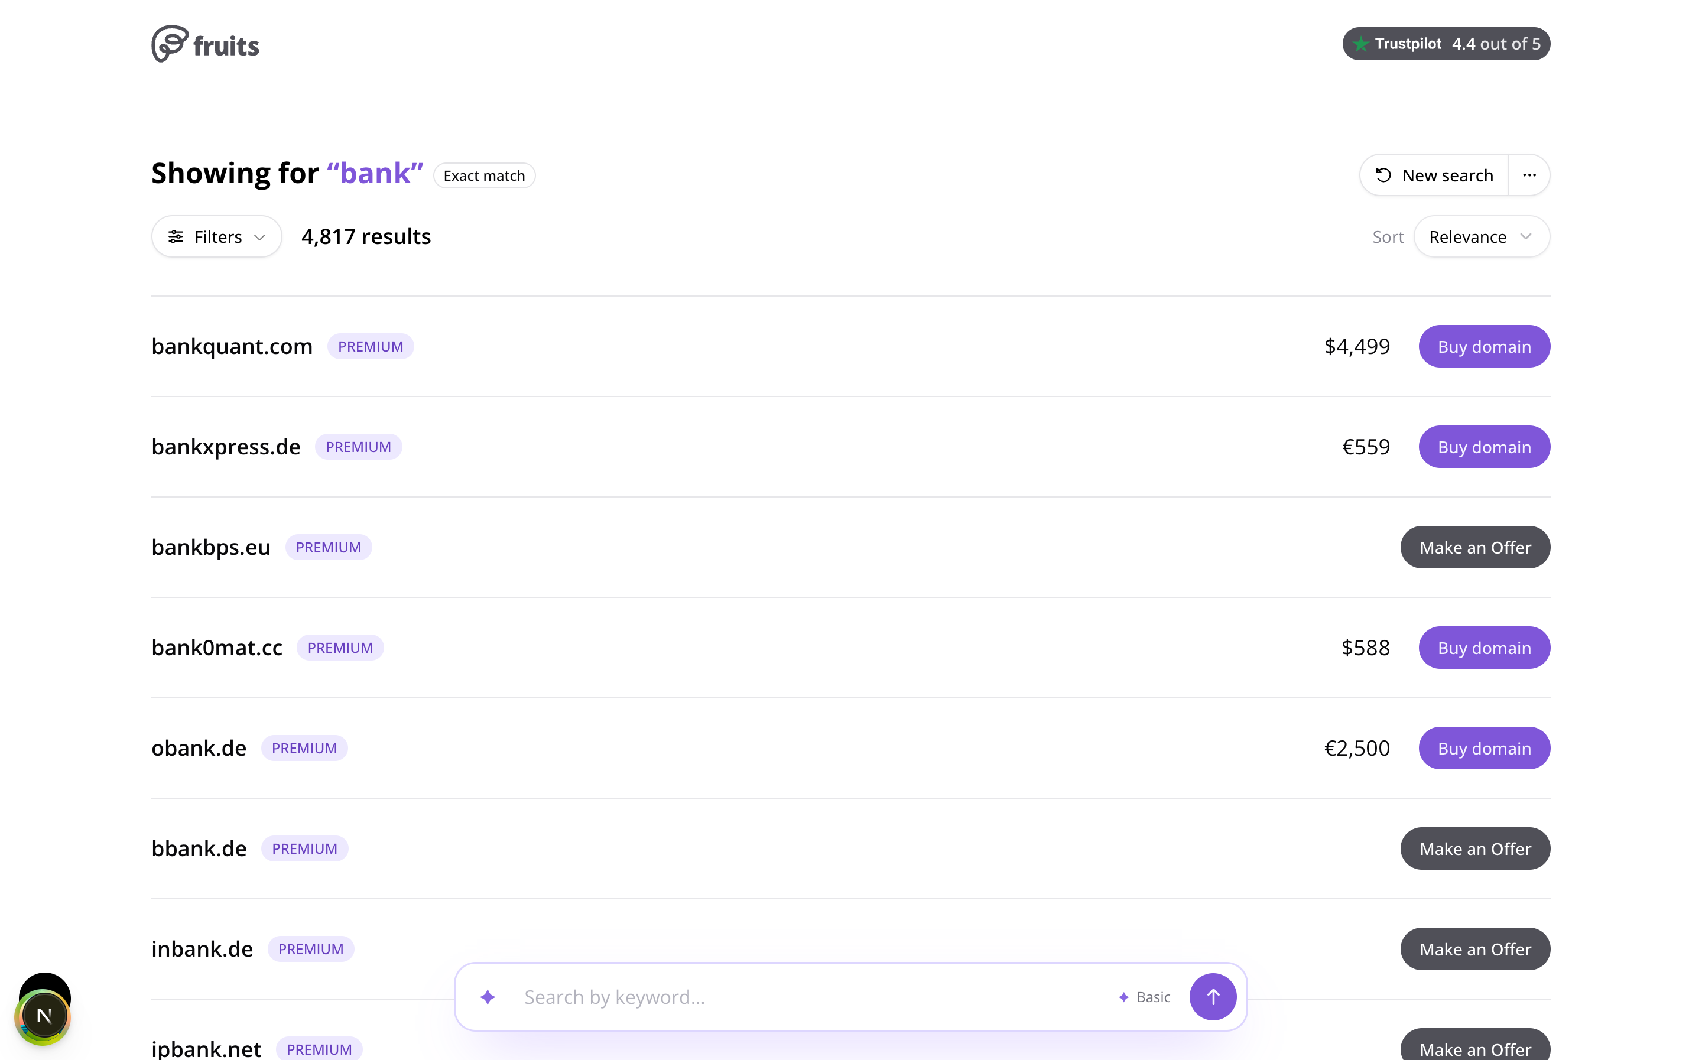This screenshot has width=1702, height=1060.
Task: Open the obank.de domain listing
Action: pyautogui.click(x=199, y=748)
